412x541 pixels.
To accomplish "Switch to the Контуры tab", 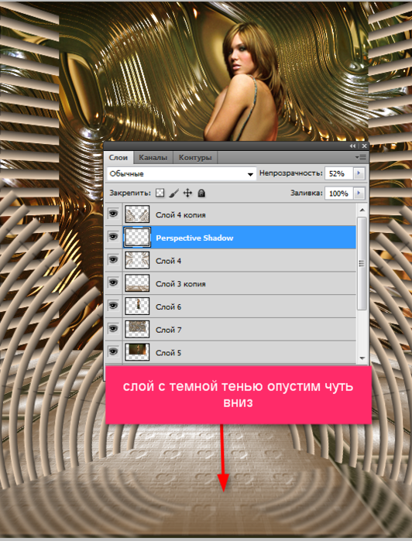I will click(195, 158).
